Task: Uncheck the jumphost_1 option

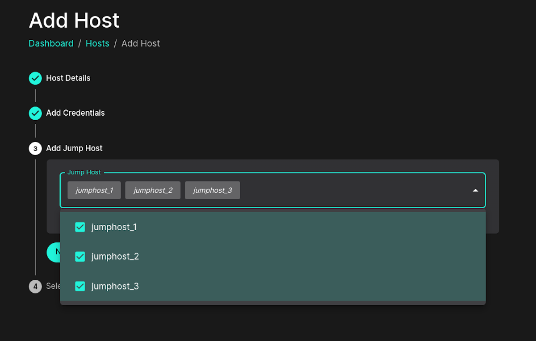Action: click(80, 227)
